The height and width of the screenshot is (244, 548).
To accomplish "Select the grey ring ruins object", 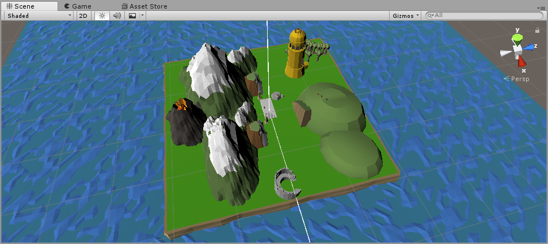I will point(287,184).
